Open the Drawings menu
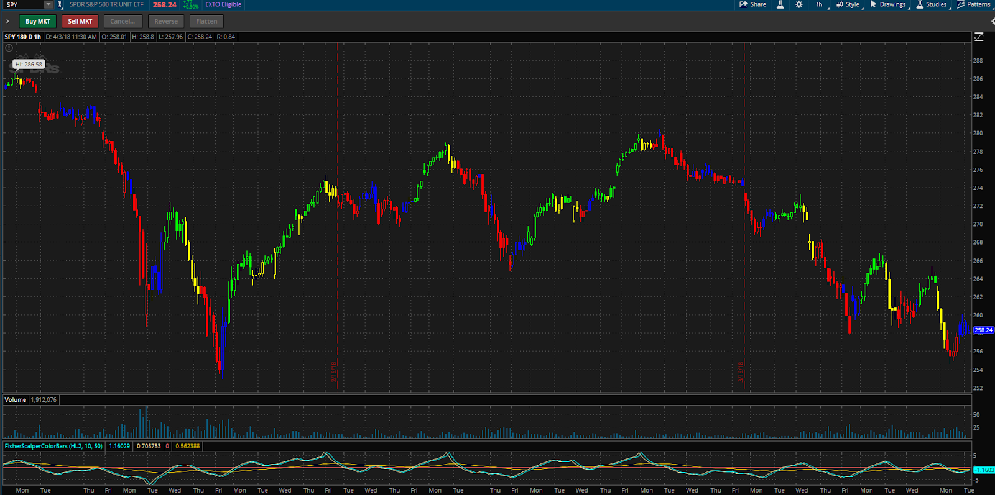 point(888,4)
